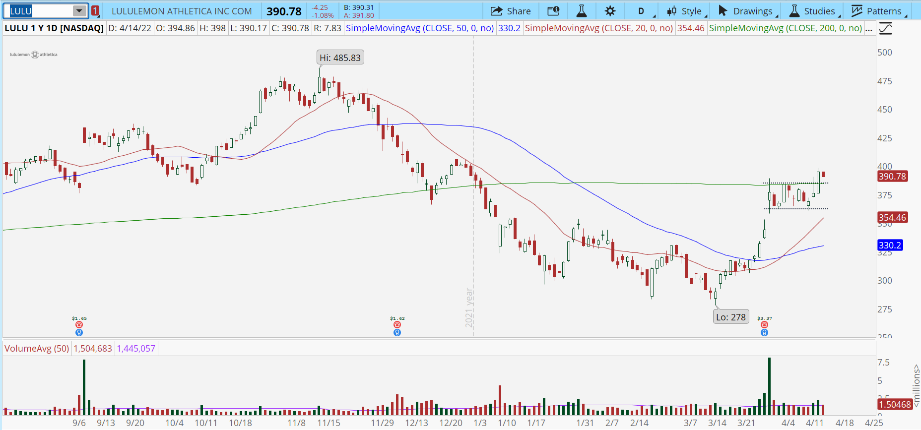Click the red phone icon below $1.62

pos(397,325)
